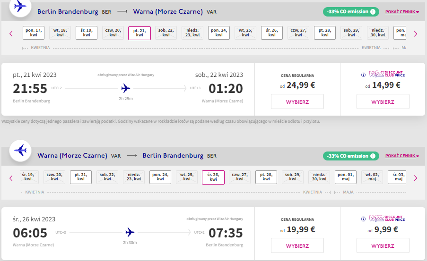Screen dimensions: 427x261
Task: Select outbound date niedz. 30, kwi
Action: pos(378,33)
